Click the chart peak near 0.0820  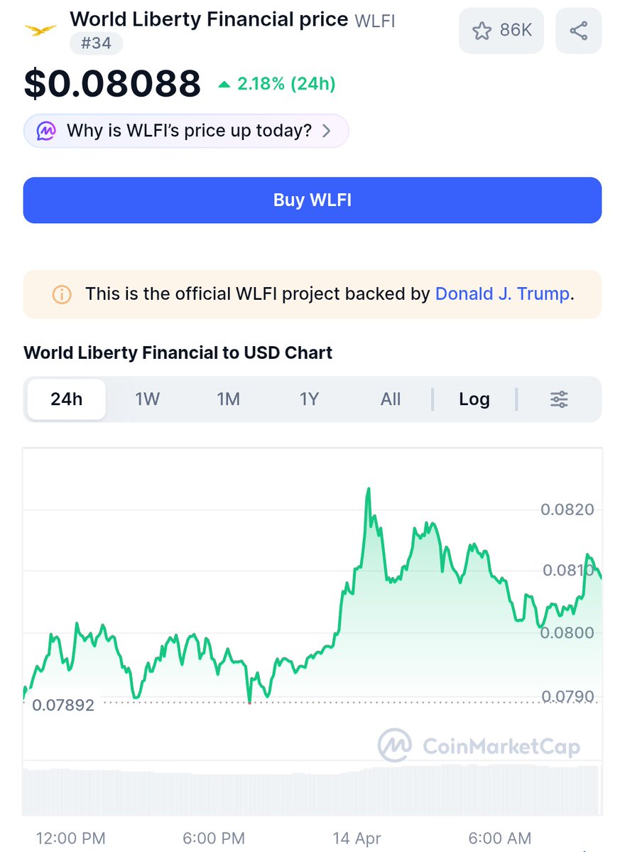pos(368,490)
